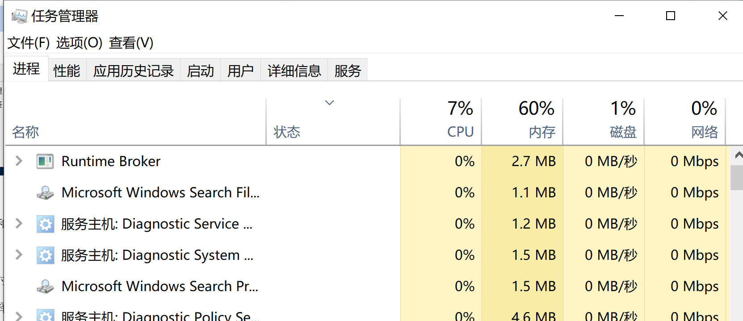The height and width of the screenshot is (321, 743).
Task: Switch to the 详细信息 tab
Action: pyautogui.click(x=294, y=71)
